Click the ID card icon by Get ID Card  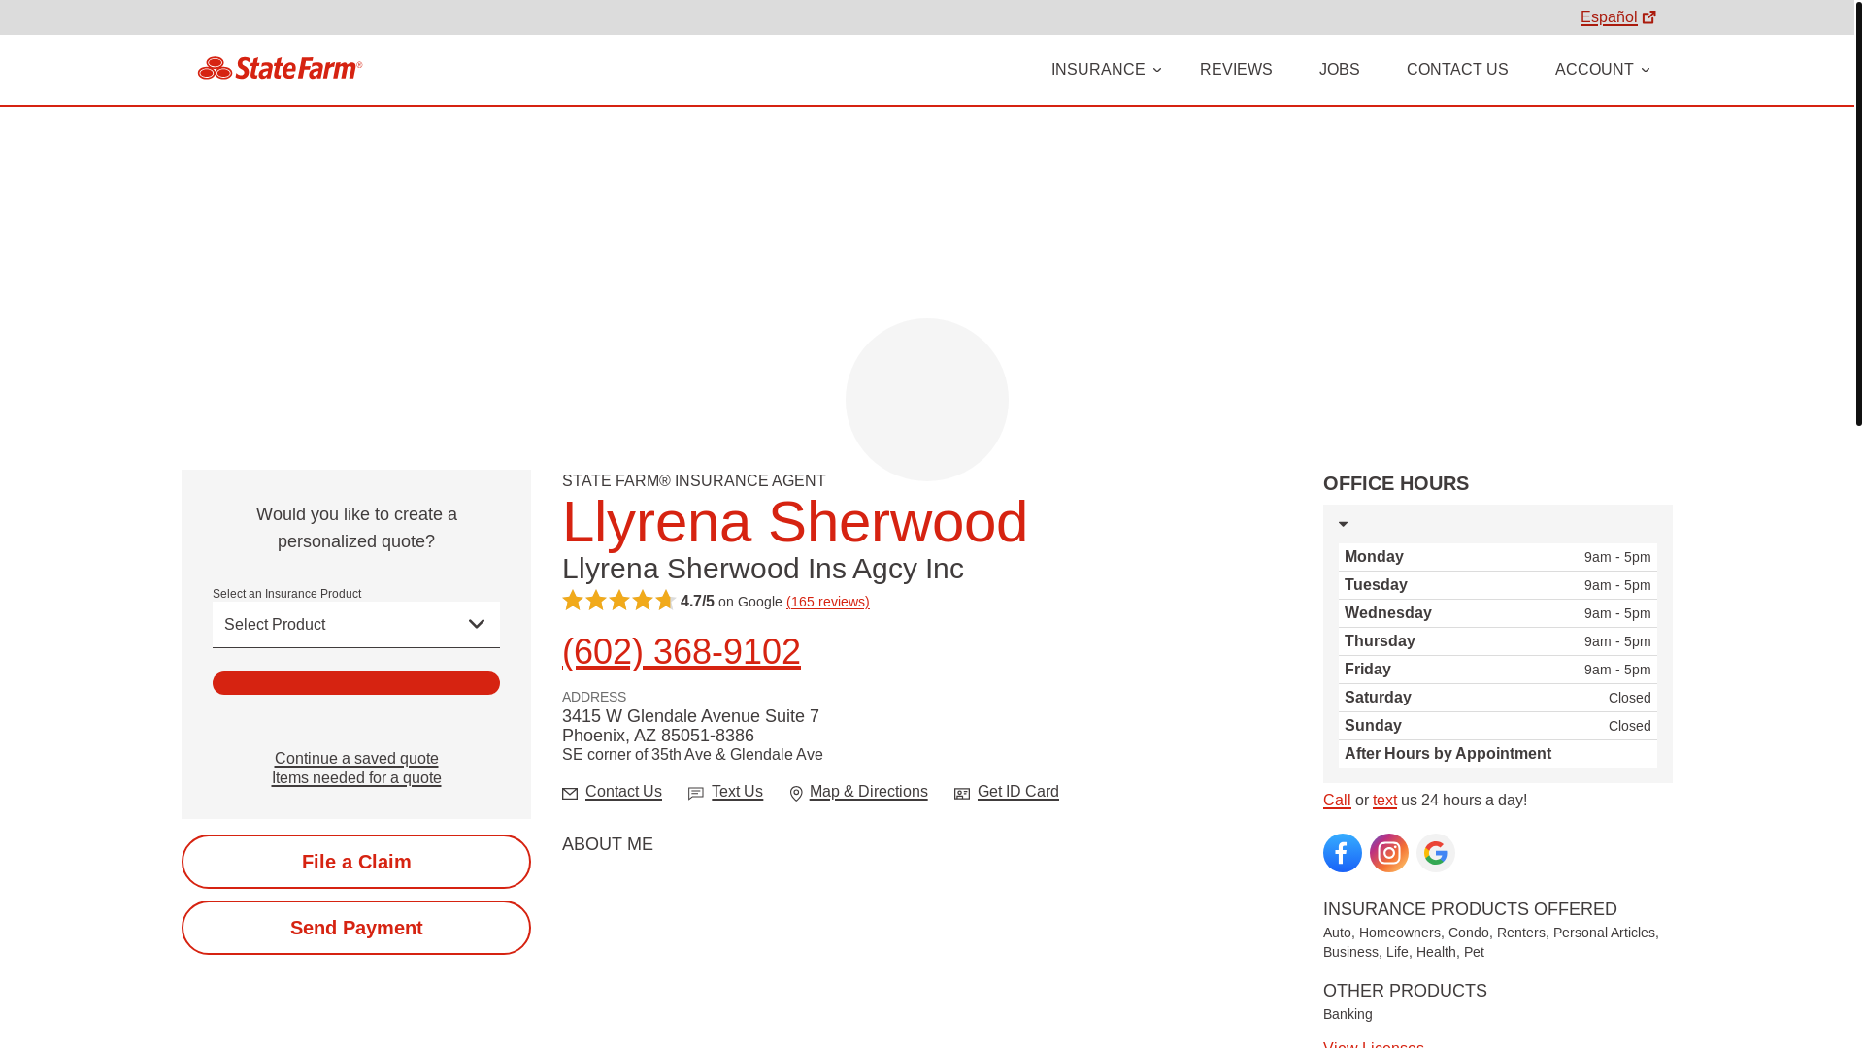tap(962, 794)
